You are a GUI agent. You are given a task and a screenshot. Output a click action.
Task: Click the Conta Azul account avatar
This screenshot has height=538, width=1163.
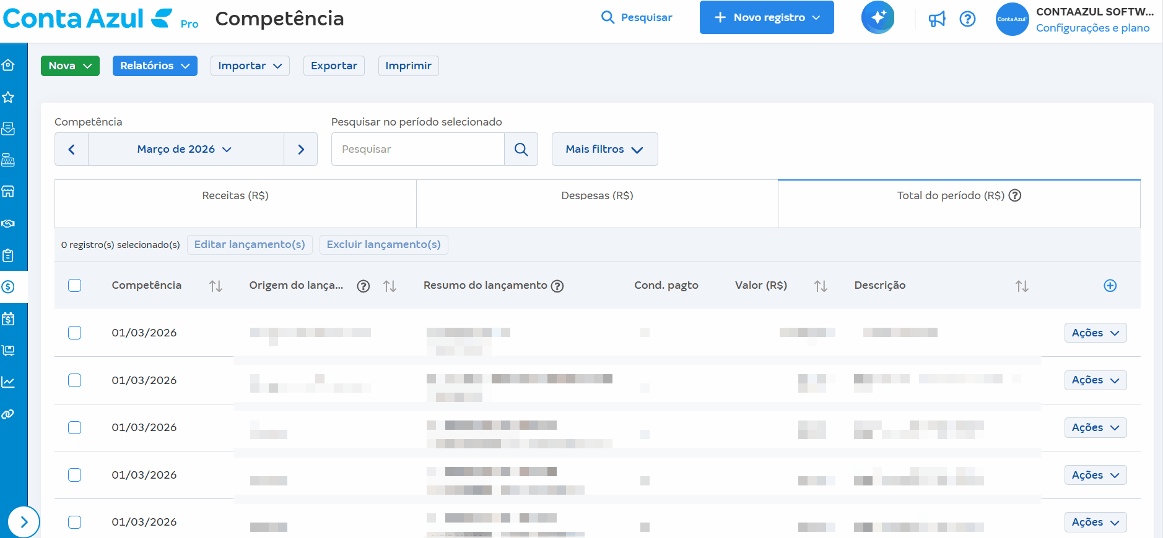point(1012,19)
